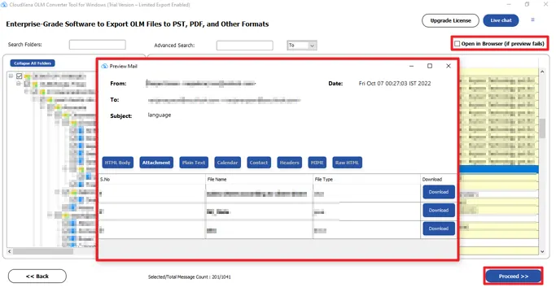Viewport: 556px width, 296px height.
Task: Maximize the Preview Mail window
Action: (430, 66)
